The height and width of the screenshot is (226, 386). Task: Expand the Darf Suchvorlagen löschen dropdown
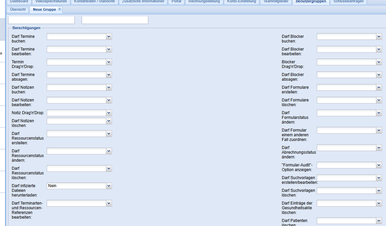pyautogui.click(x=379, y=191)
